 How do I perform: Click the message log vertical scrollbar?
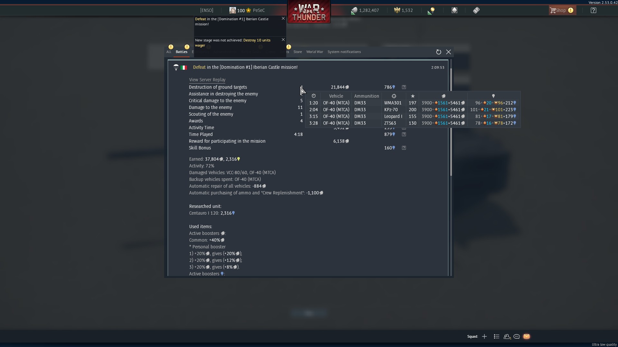pyautogui.click(x=451, y=122)
